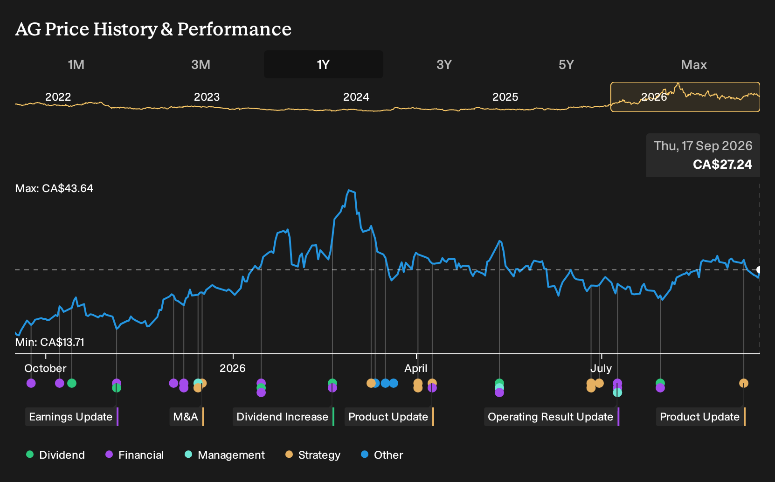Open the Product Update label near April
775x482 pixels.
389,417
